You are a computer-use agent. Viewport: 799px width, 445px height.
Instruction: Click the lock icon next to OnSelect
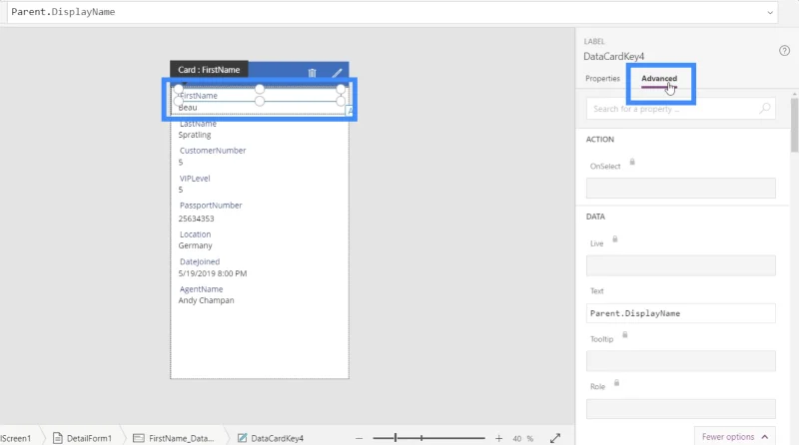[632, 163]
